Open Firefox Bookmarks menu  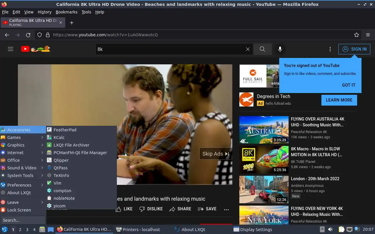pos(67,12)
